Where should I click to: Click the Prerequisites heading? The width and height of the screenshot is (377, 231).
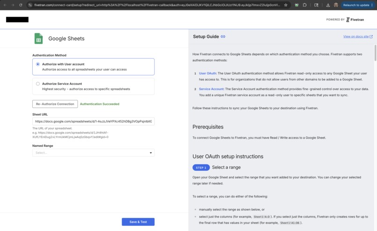point(208,127)
